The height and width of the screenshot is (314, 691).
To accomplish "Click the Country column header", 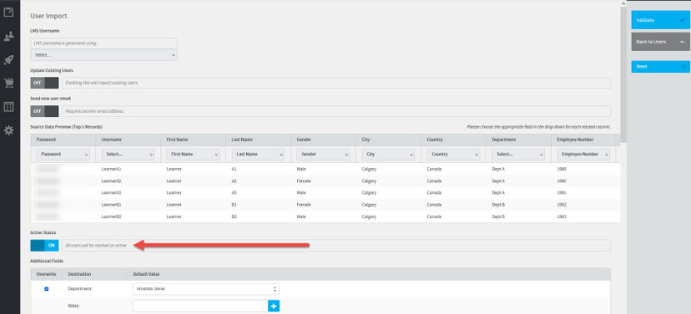I will coord(435,140).
